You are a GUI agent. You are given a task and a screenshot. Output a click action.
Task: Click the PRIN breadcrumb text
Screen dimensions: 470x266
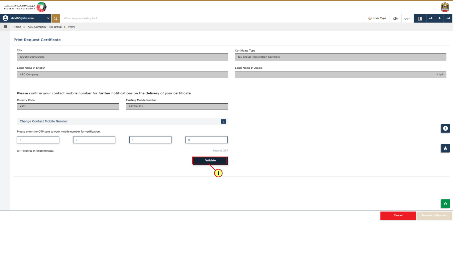tap(71, 27)
